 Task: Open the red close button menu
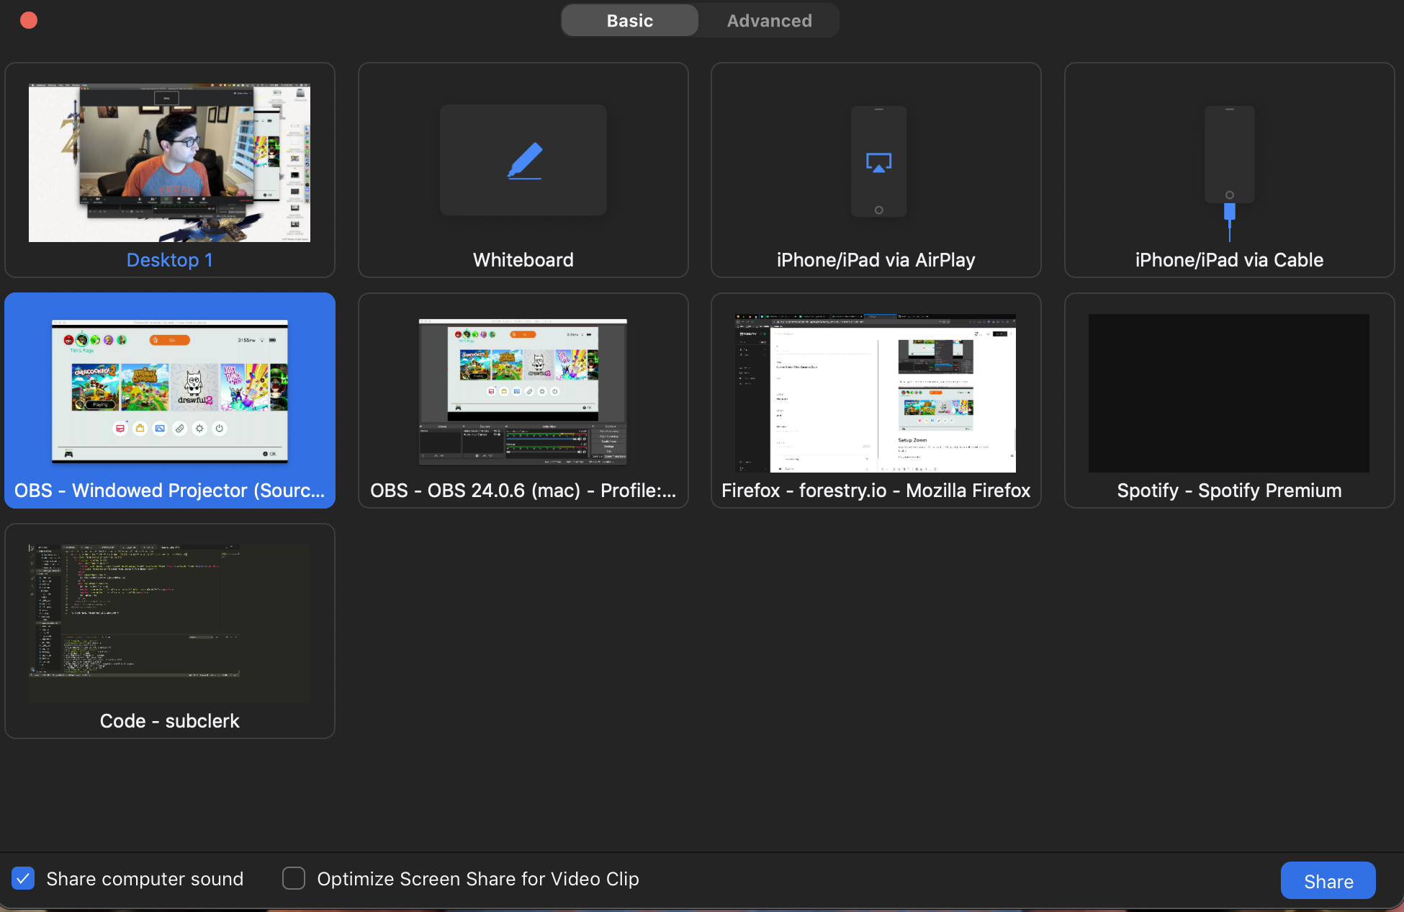[x=27, y=19]
